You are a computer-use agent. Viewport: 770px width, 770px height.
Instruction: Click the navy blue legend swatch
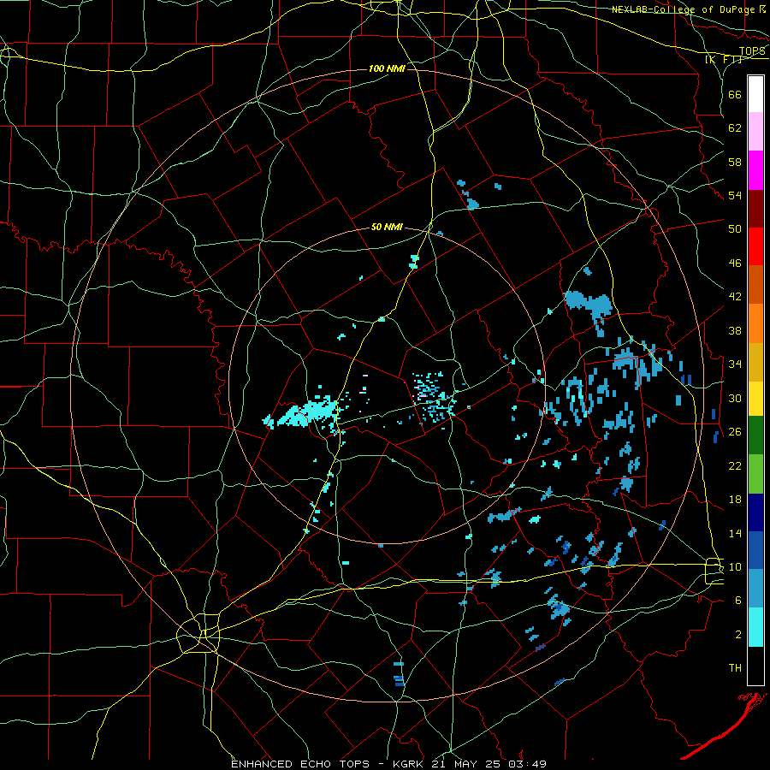click(x=755, y=512)
